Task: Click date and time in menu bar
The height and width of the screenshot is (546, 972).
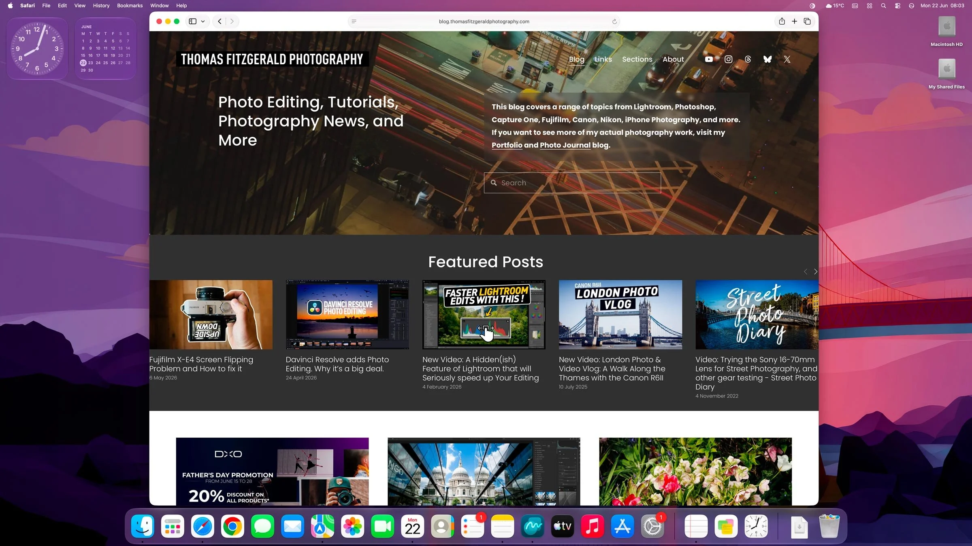Action: (942, 6)
